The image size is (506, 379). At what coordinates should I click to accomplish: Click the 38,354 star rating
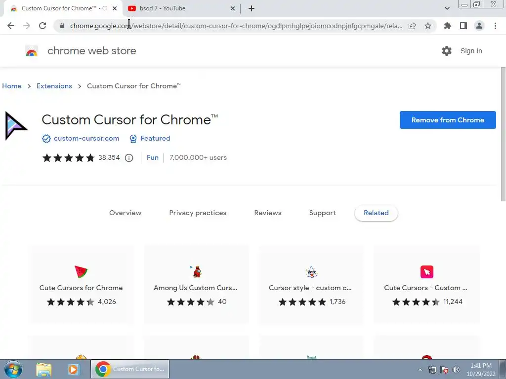pos(81,157)
